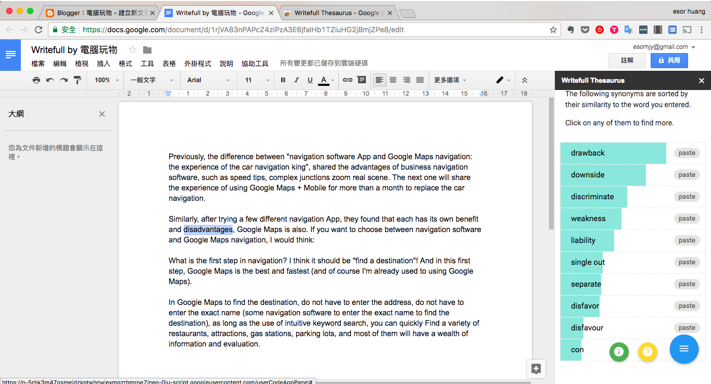
Task: Click the yellow help question icon
Action: (647, 352)
